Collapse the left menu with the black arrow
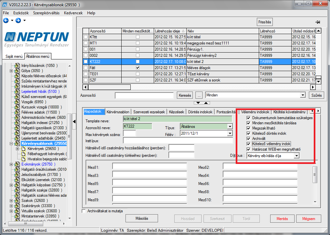Viewport: 330px width, 235px height. [x=74, y=121]
